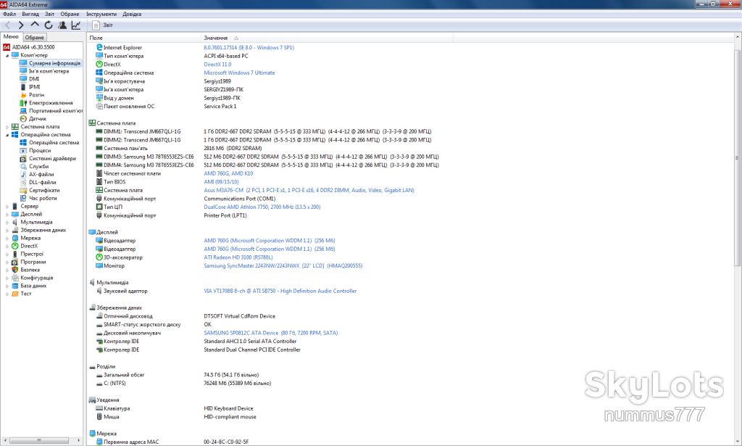The height and width of the screenshot is (446, 742).
Task: Collapse the Комп'ютер tree node
Action: (7, 55)
